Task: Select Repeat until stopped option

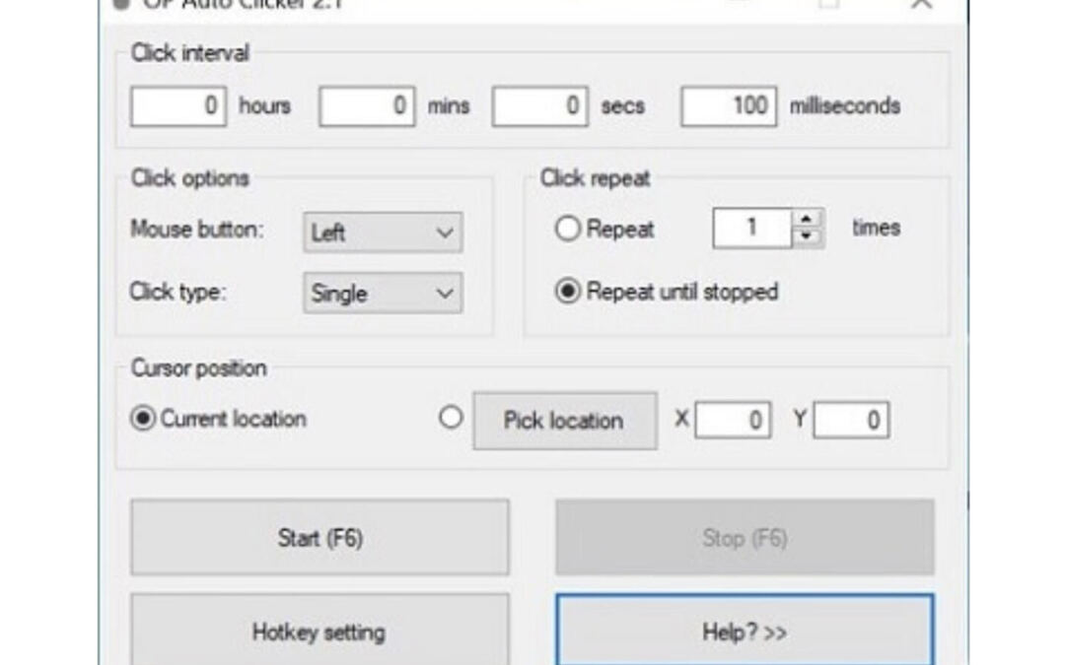Action: point(568,293)
